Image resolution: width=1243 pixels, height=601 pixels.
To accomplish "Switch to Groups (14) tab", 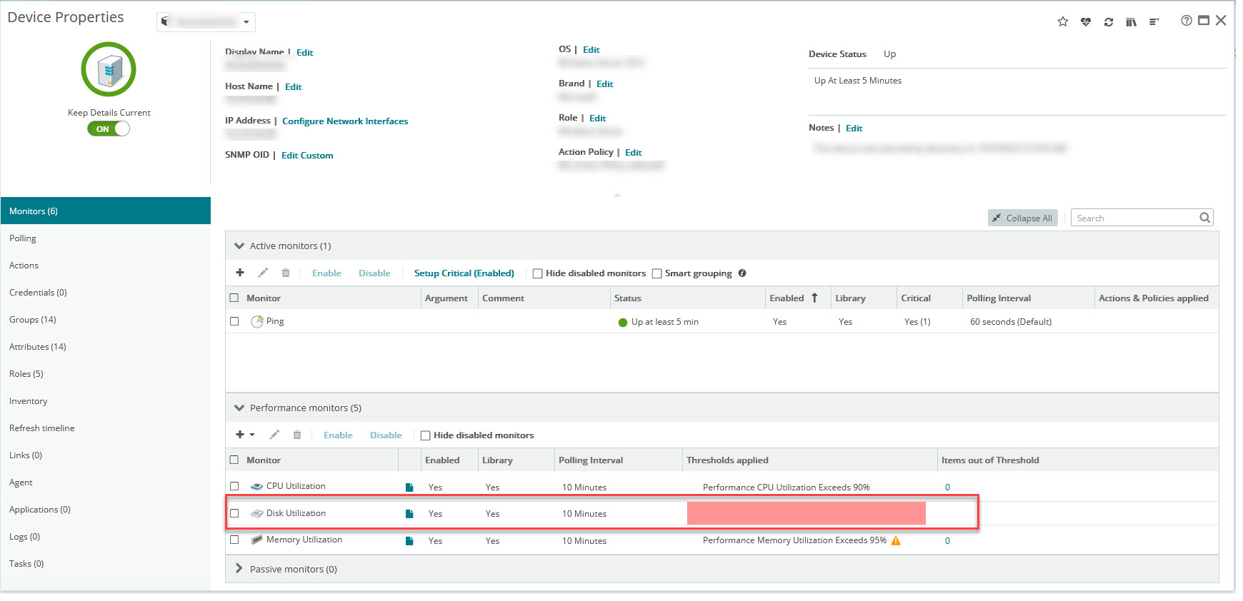I will pos(106,320).
